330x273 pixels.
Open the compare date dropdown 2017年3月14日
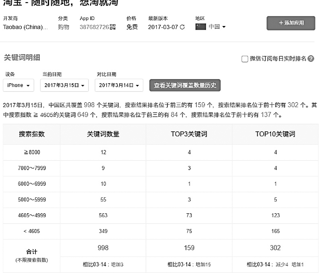coord(119,85)
